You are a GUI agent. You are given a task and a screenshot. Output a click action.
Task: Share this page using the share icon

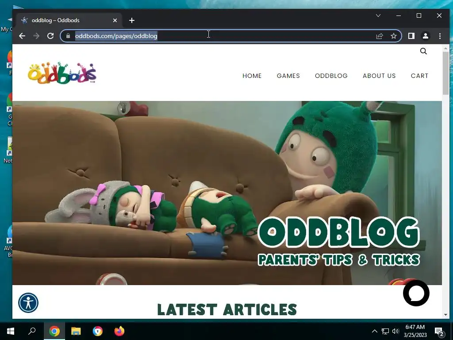[x=379, y=36]
